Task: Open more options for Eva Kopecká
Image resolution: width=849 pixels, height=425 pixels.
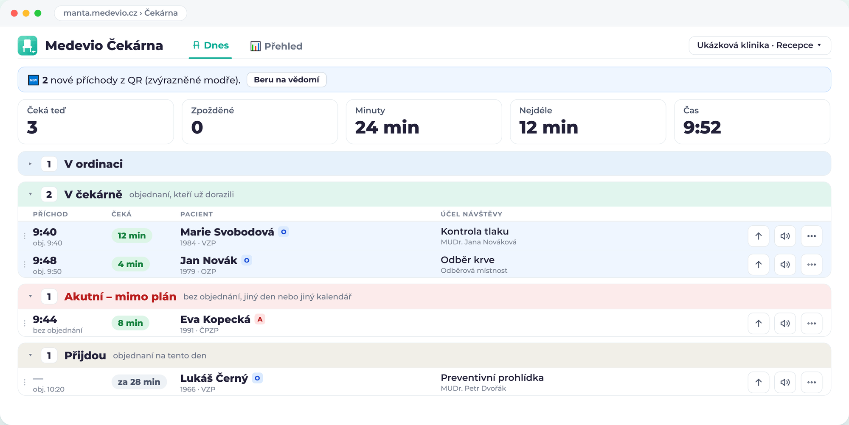Action: (x=812, y=324)
